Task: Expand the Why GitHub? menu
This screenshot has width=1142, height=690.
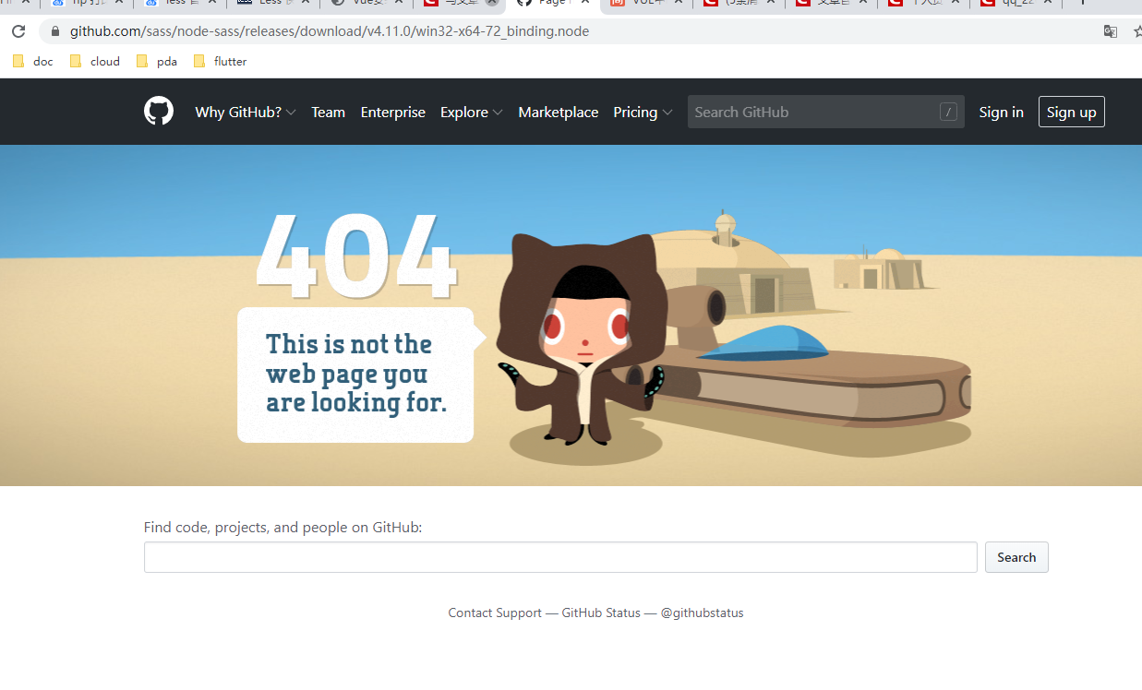Action: pyautogui.click(x=246, y=112)
